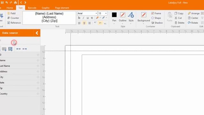Apply the blue pen text color tool
The height and width of the screenshot is (115, 204).
coord(103,18)
